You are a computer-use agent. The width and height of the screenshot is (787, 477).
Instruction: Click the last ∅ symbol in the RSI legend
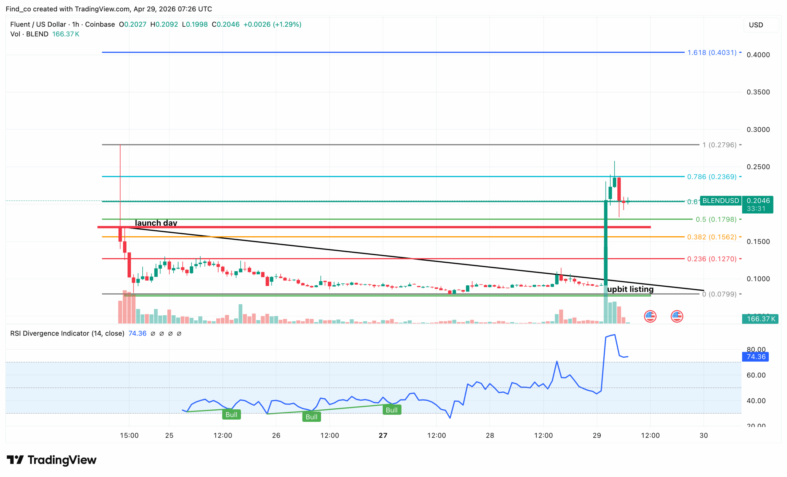click(x=179, y=334)
